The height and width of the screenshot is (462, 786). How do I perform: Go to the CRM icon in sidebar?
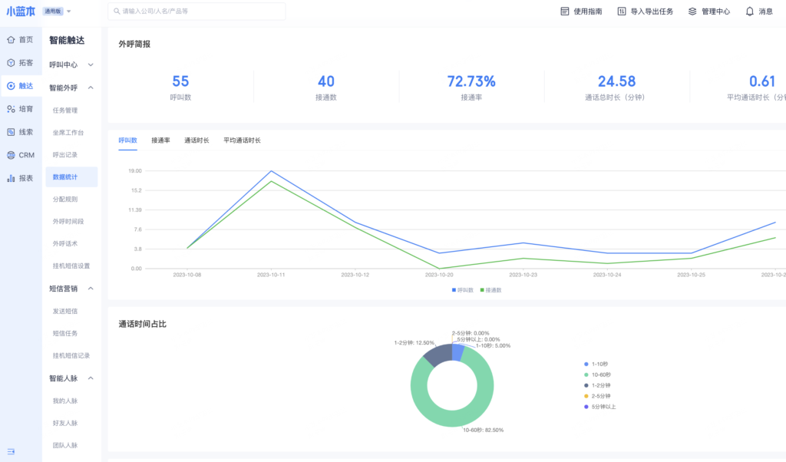tap(11, 155)
